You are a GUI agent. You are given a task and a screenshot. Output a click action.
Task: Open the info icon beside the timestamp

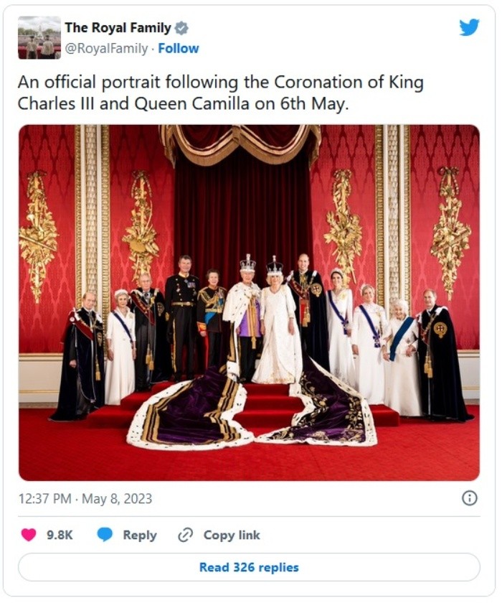pos(470,498)
